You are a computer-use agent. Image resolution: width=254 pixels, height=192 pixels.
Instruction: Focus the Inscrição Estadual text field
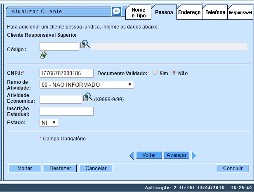click(66, 111)
